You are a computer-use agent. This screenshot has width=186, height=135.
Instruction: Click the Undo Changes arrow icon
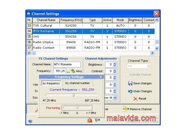coord(130,91)
